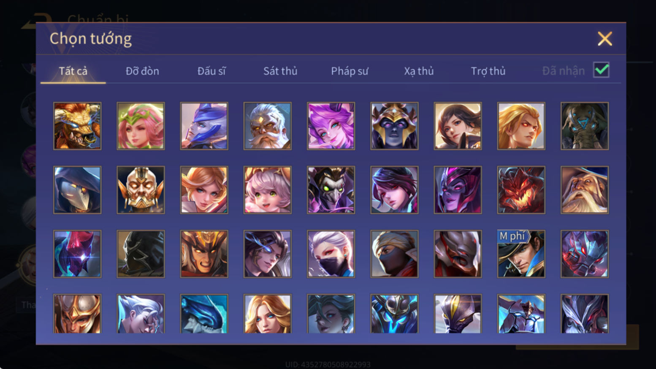Select the bearded wizard with grey hat

[x=585, y=190]
